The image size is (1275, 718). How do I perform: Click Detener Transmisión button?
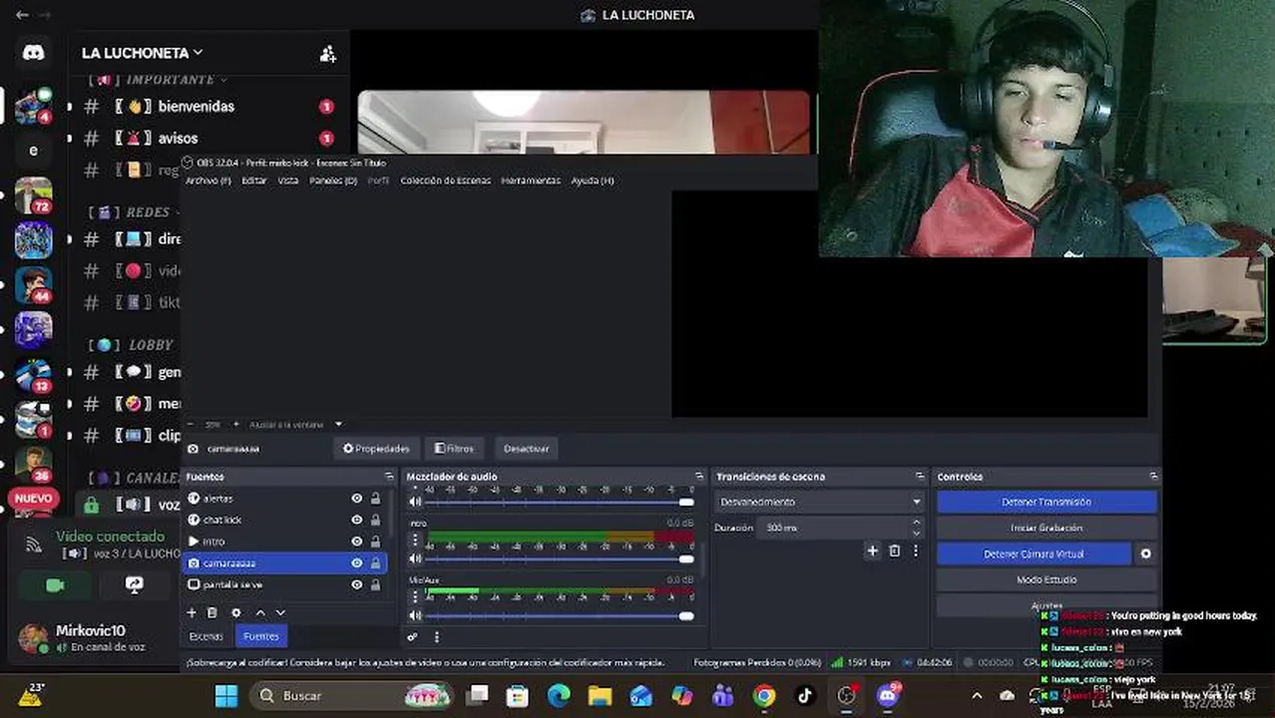click(1047, 503)
